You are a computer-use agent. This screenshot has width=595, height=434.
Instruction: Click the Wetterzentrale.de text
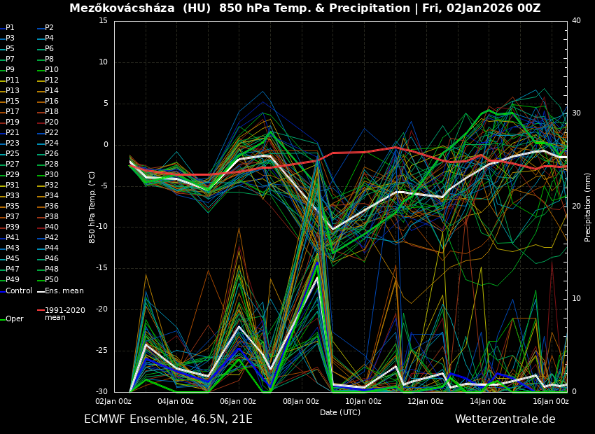pyautogui.click(x=505, y=419)
